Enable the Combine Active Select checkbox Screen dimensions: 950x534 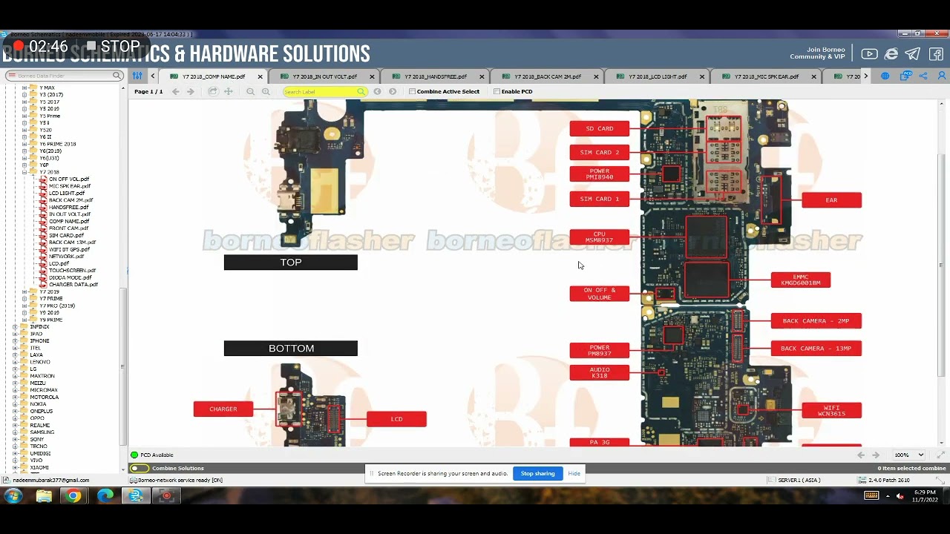point(413,91)
